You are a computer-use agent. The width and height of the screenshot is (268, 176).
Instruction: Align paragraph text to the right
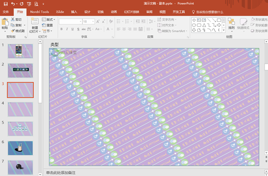pyautogui.click(x=130, y=29)
